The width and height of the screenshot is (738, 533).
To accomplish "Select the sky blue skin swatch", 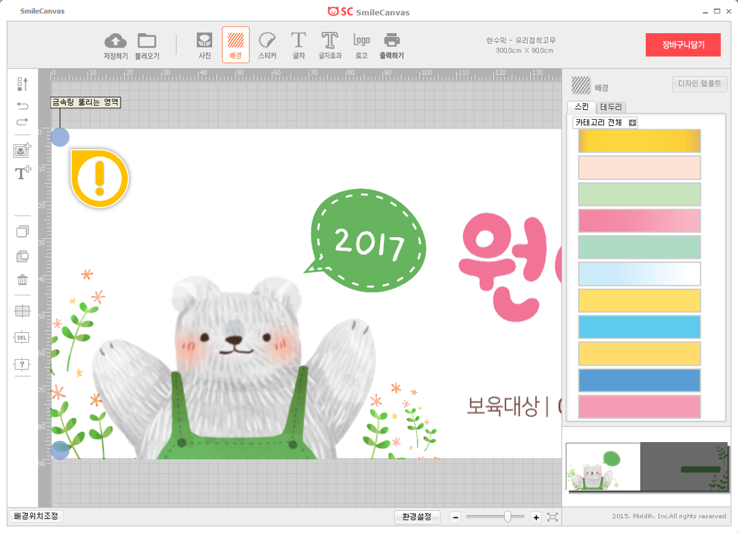I will (640, 327).
